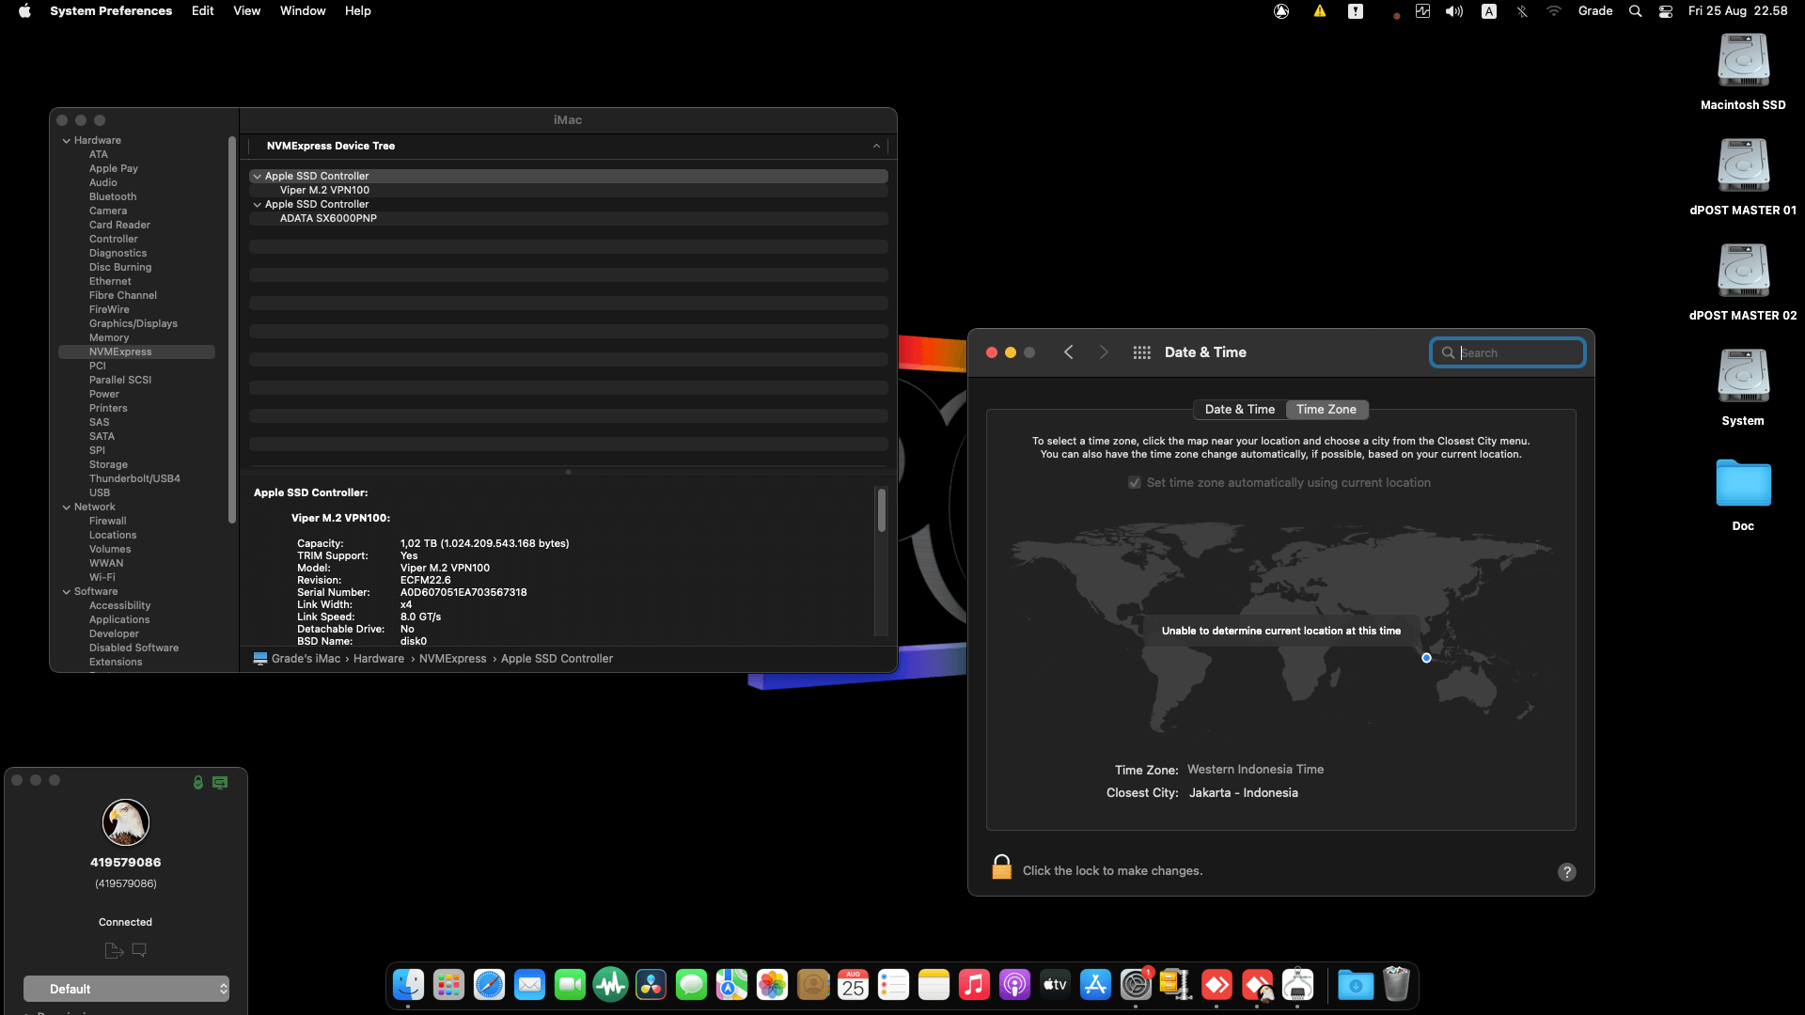Open the Trash in the Dock

point(1396,985)
